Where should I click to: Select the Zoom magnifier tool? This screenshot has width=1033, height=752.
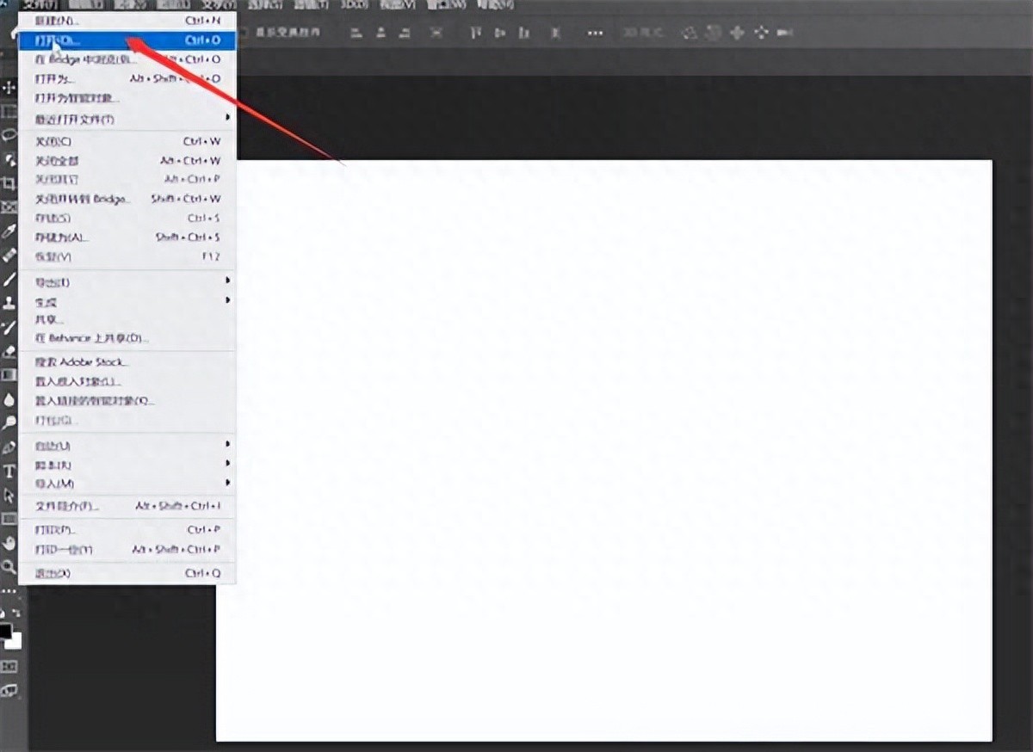[9, 567]
